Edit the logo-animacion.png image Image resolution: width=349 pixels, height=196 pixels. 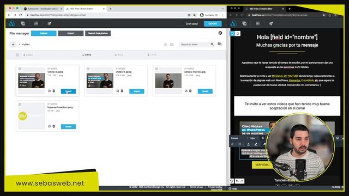[x=50, y=126]
